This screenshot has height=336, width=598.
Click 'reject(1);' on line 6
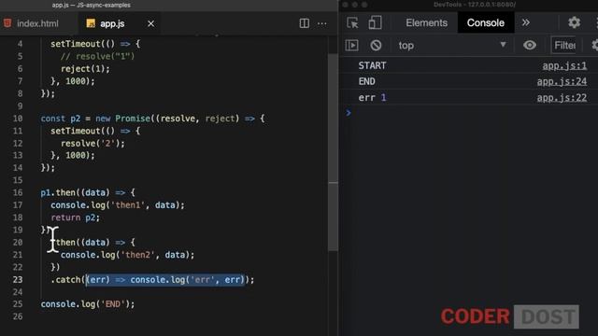click(x=85, y=68)
